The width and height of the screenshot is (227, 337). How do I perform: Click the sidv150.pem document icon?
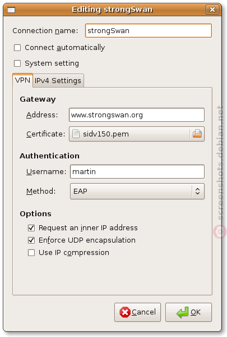pos(76,134)
